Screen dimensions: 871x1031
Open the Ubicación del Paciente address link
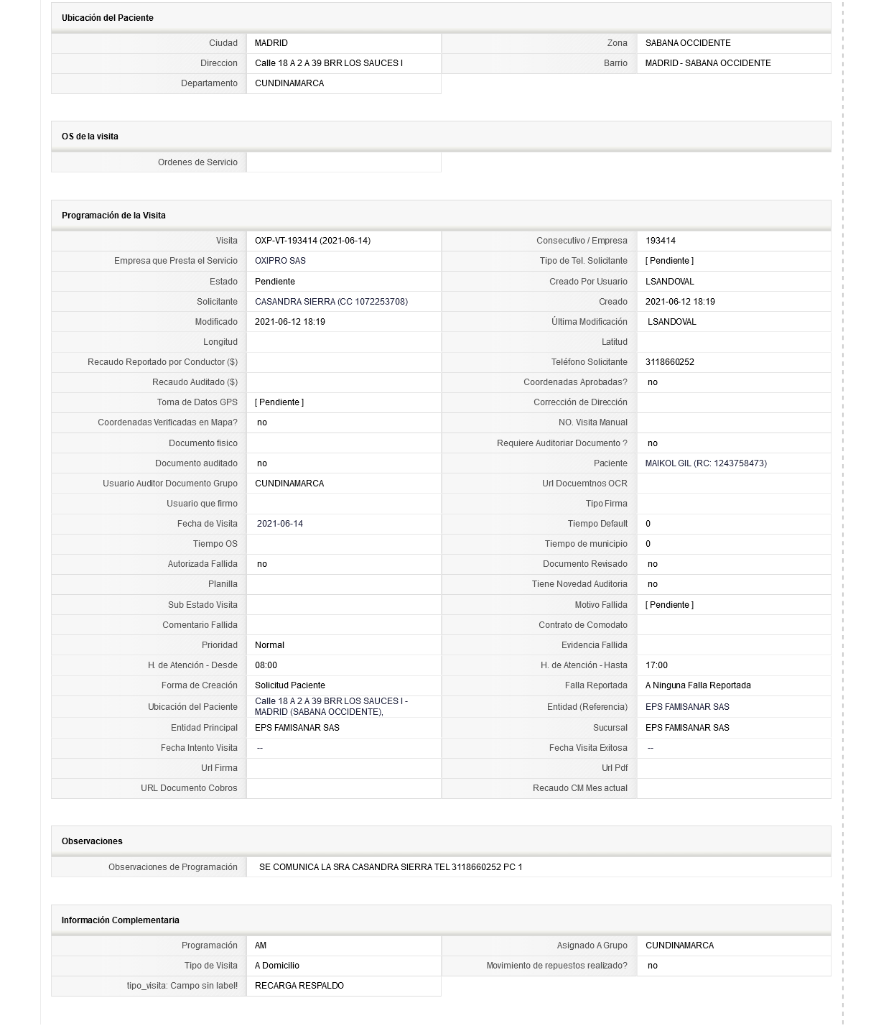coord(331,706)
